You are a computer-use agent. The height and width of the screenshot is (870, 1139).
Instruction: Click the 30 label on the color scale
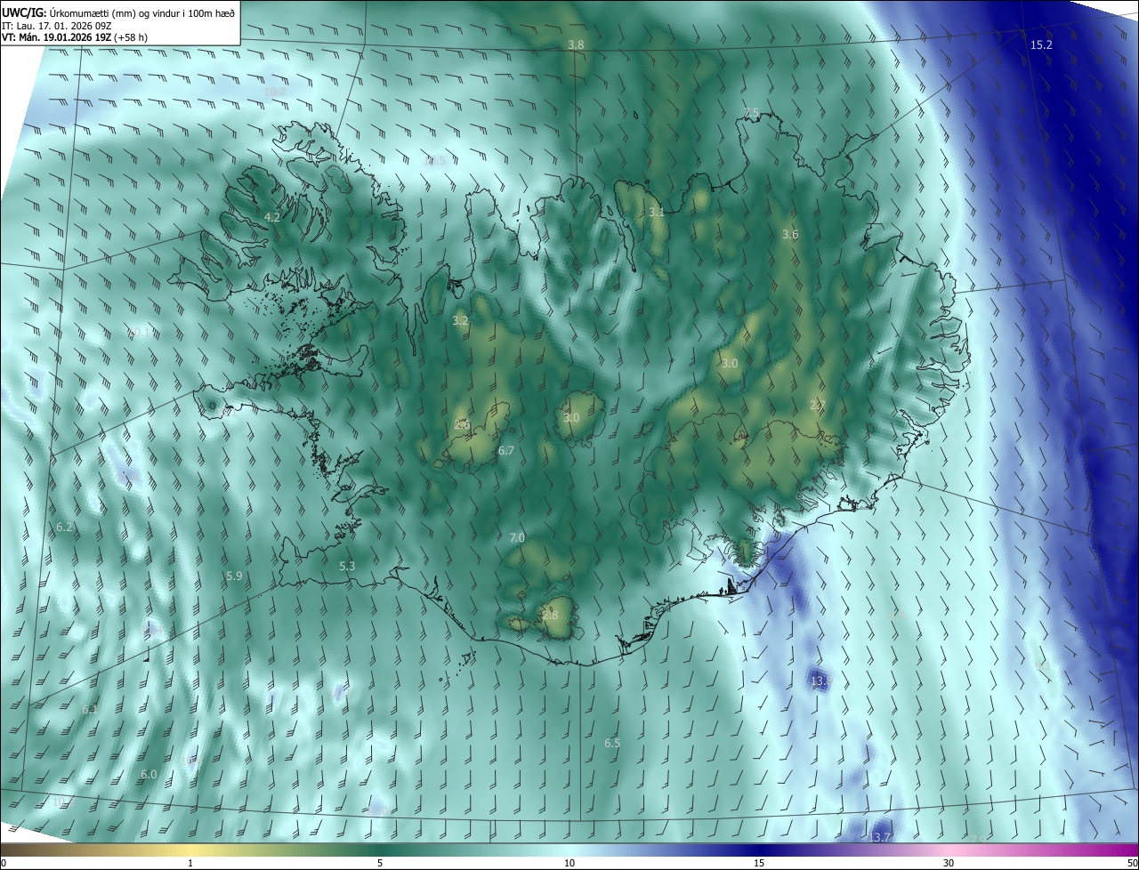[949, 863]
